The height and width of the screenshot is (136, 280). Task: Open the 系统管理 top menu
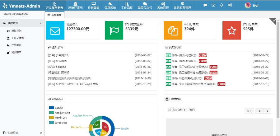coord(163,6)
